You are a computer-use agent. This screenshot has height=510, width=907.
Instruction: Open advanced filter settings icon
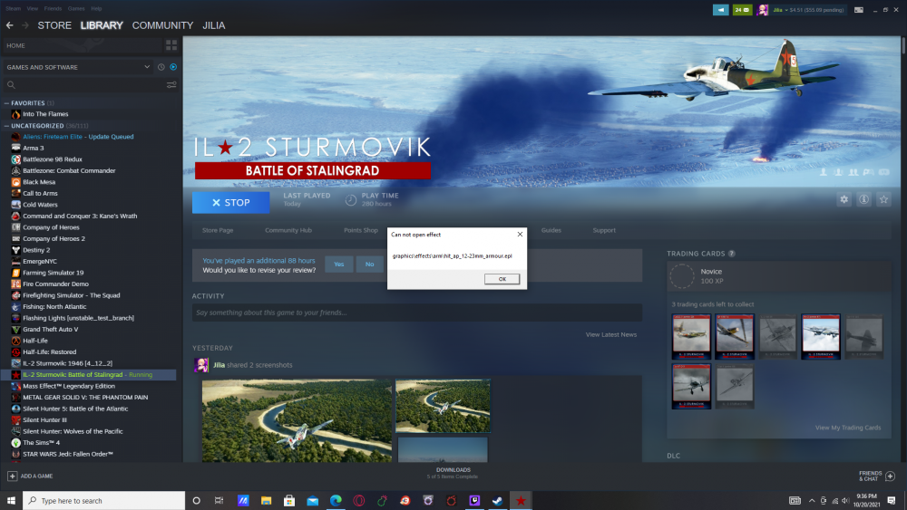pos(171,85)
